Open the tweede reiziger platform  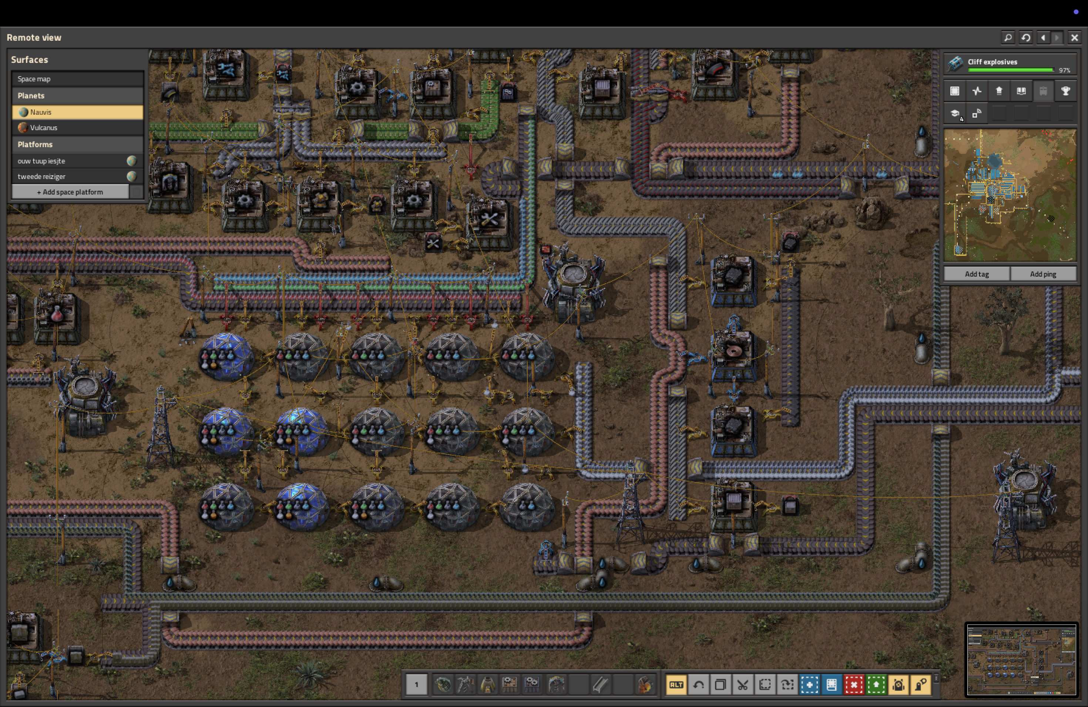[78, 176]
